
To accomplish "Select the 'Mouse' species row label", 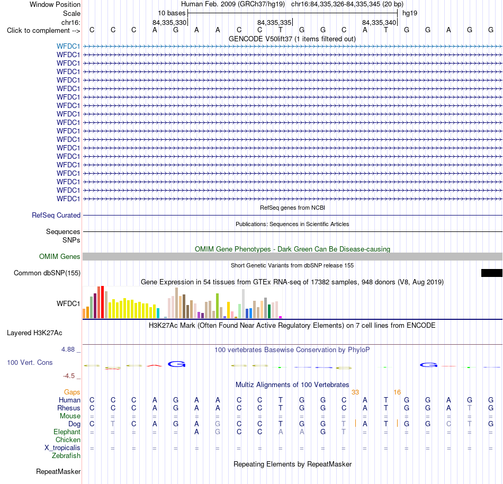I will click(x=70, y=416).
